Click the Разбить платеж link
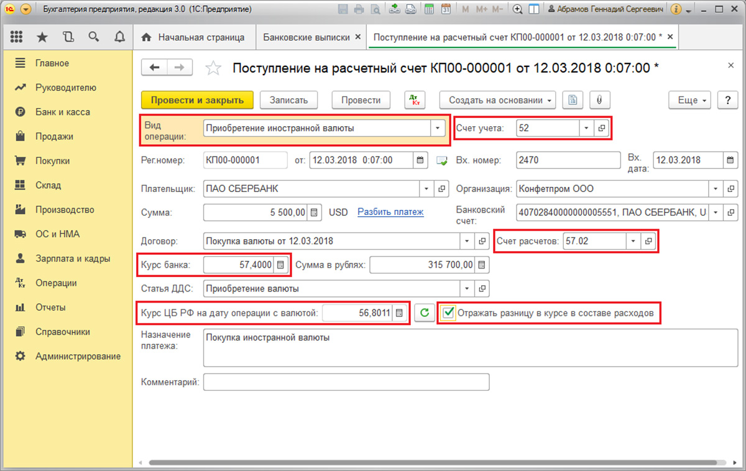746x471 pixels. (390, 212)
